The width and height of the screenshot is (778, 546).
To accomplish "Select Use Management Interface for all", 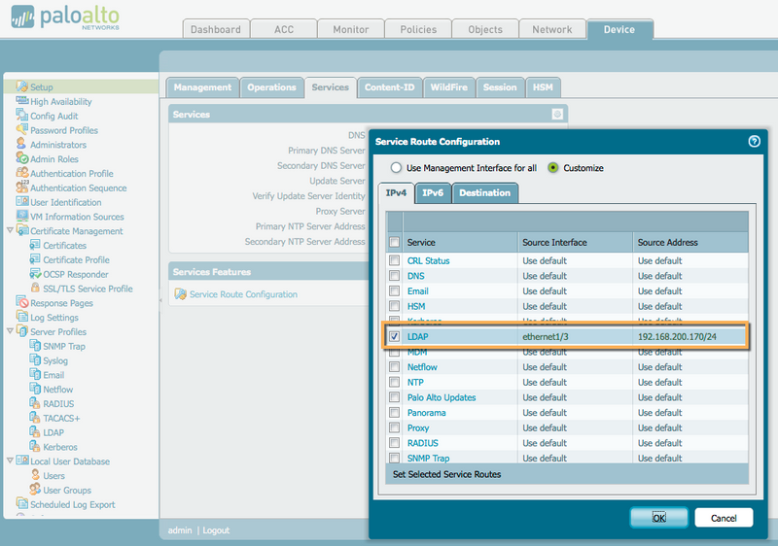I will point(396,167).
